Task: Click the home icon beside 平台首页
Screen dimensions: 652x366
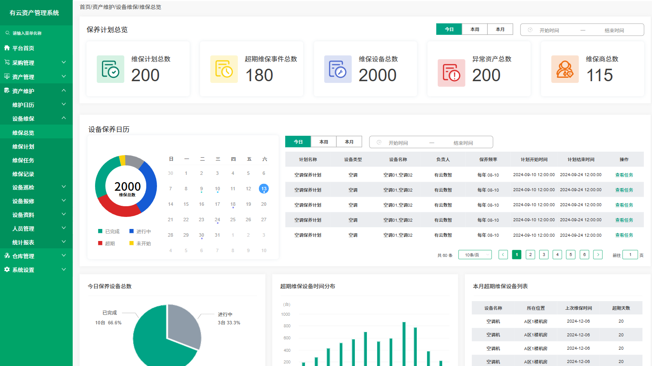Action: point(7,48)
